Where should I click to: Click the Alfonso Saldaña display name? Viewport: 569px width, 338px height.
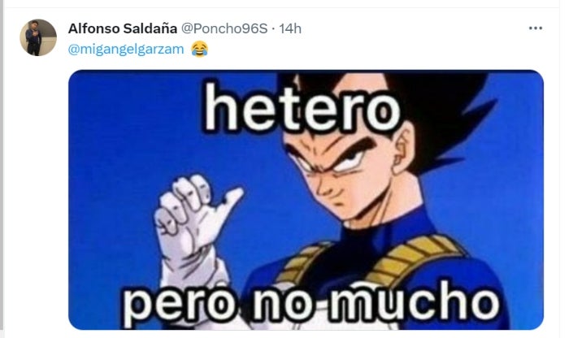coord(123,28)
